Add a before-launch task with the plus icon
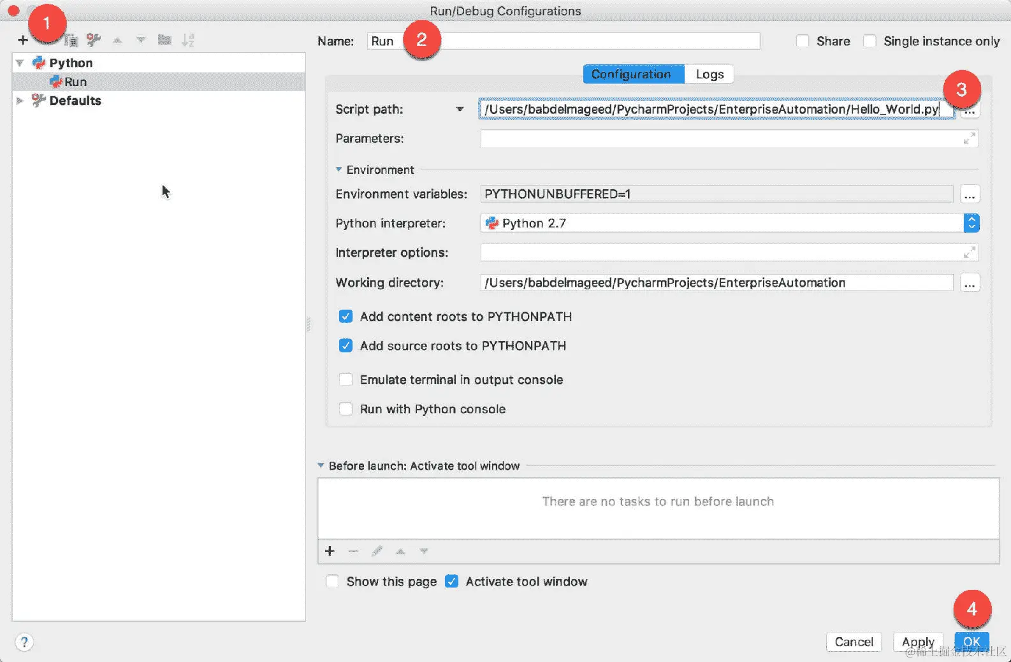1011x662 pixels. [330, 551]
